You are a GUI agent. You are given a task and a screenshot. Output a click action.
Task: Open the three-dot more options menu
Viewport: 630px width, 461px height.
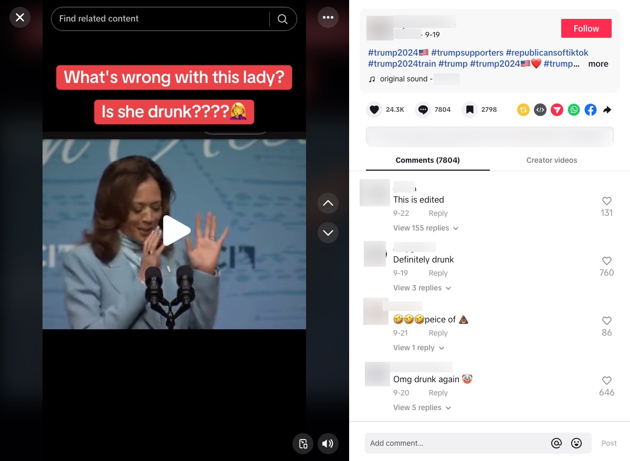328,17
